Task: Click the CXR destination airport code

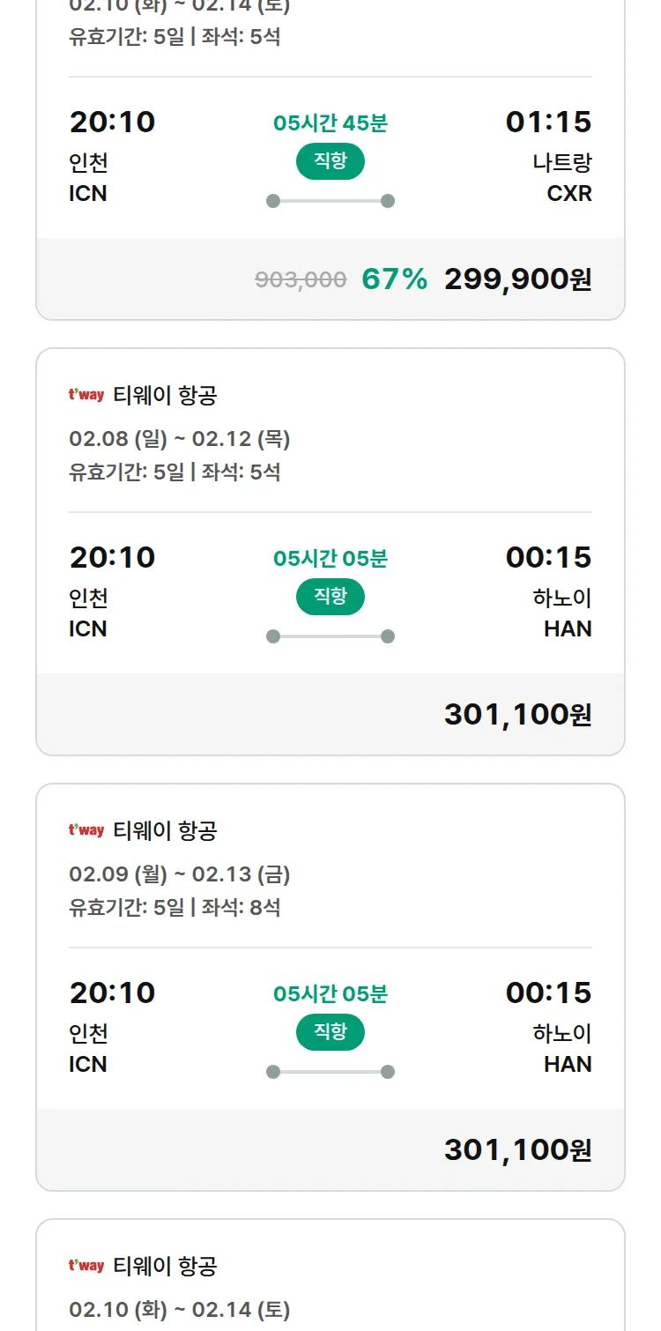Action: (569, 194)
